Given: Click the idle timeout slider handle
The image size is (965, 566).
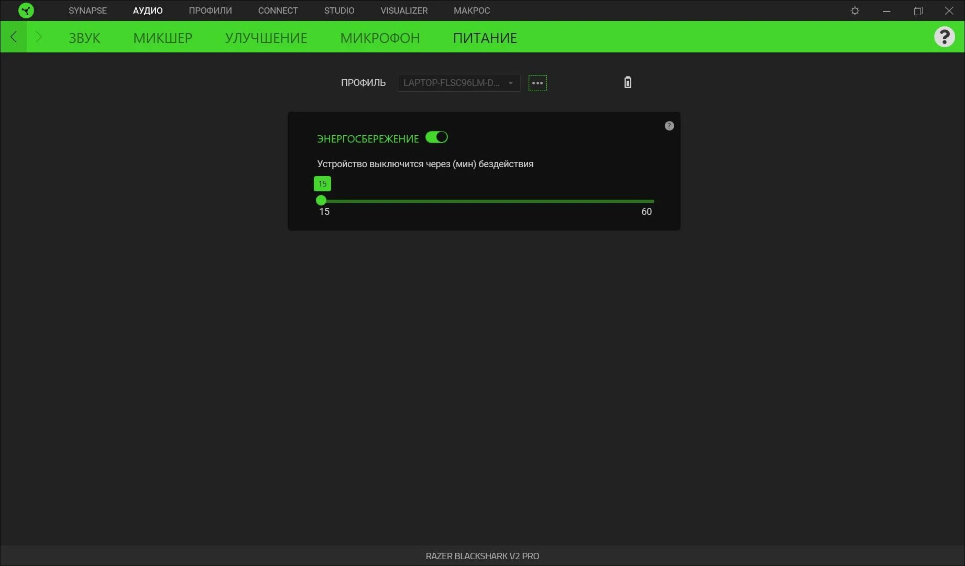Looking at the screenshot, I should click(321, 200).
